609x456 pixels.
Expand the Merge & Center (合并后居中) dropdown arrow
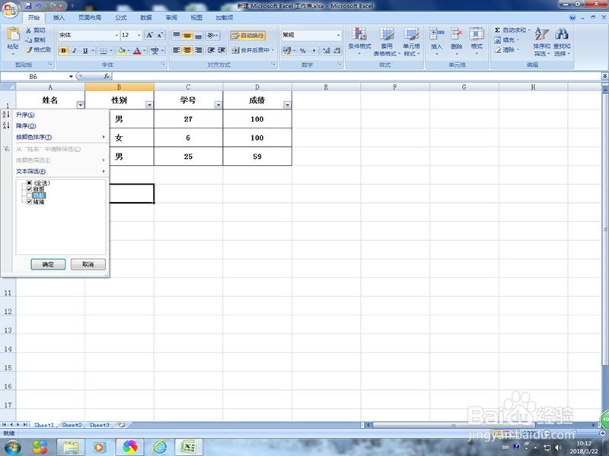(273, 50)
